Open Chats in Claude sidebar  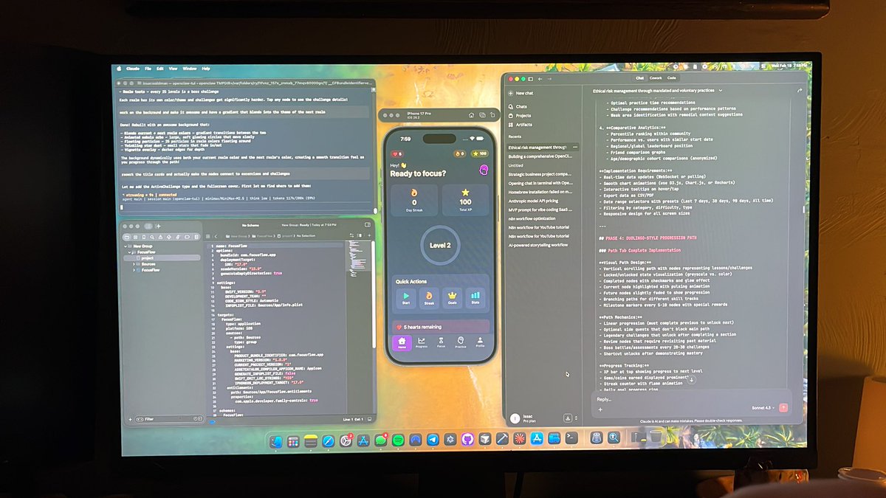click(517, 107)
